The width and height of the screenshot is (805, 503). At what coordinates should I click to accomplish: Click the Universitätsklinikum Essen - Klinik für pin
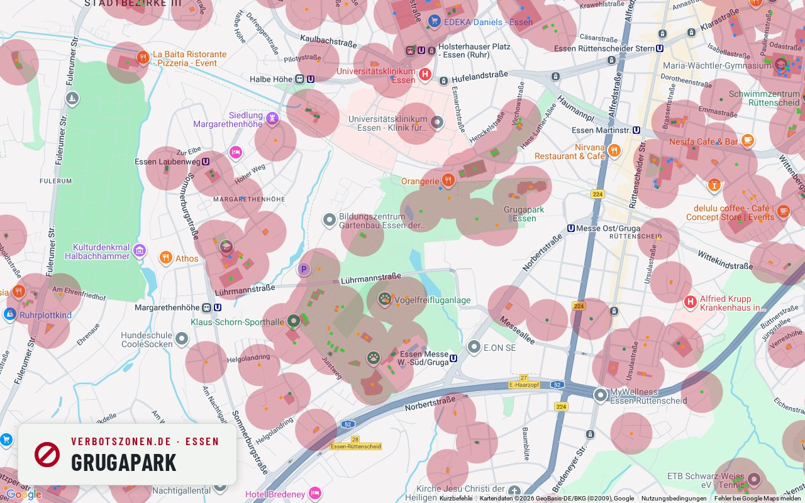pos(437,123)
